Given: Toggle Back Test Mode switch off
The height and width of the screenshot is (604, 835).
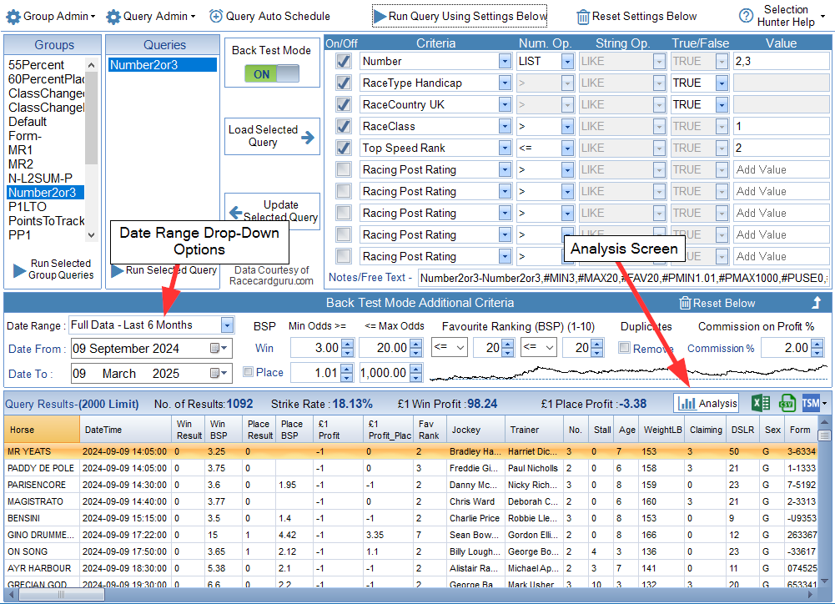Looking at the screenshot, I should point(273,73).
